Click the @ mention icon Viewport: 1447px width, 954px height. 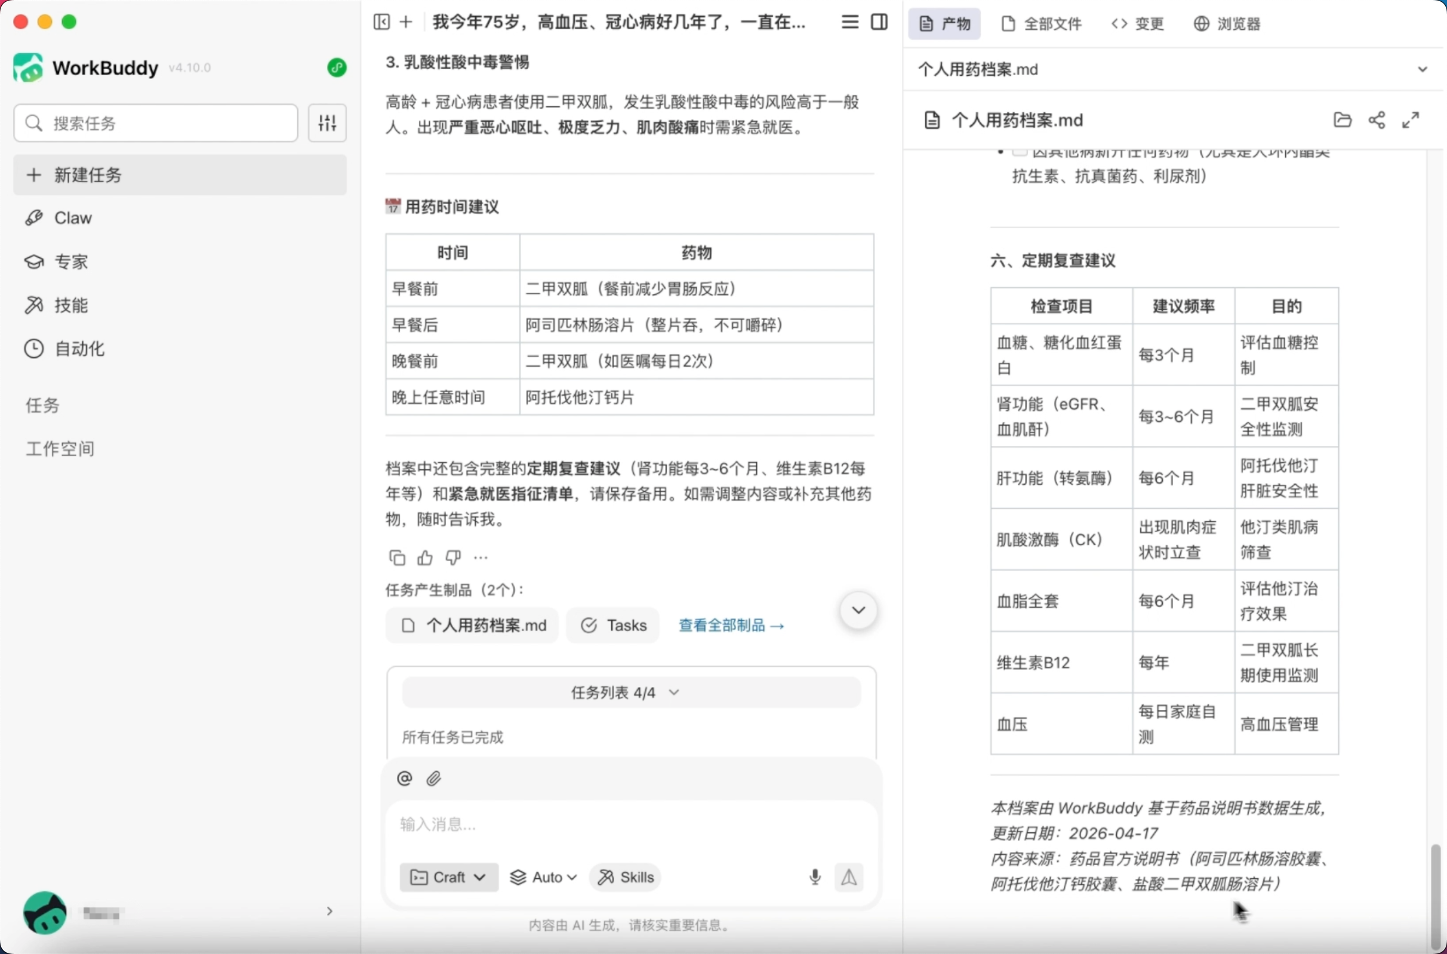tap(405, 778)
